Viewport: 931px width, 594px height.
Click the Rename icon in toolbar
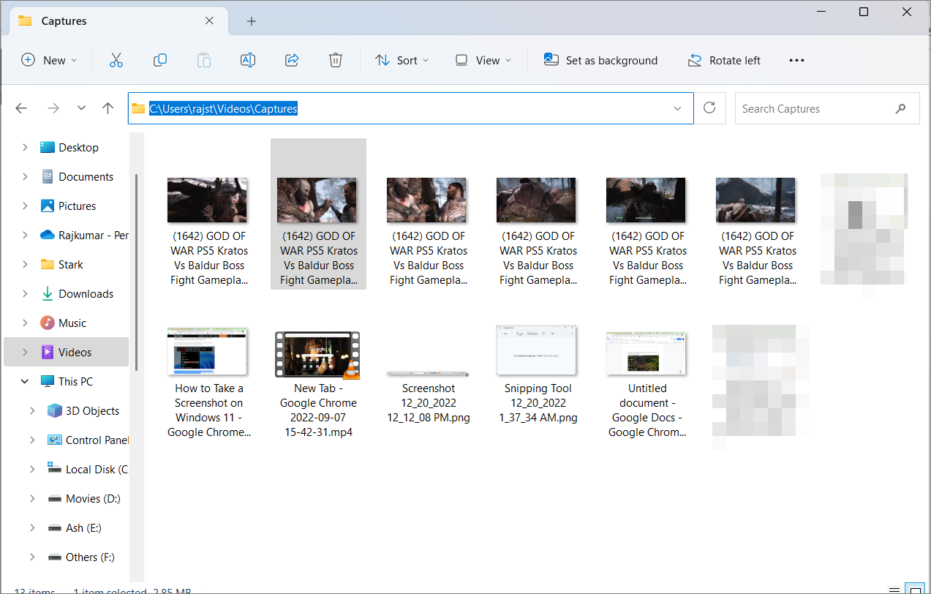click(x=248, y=61)
